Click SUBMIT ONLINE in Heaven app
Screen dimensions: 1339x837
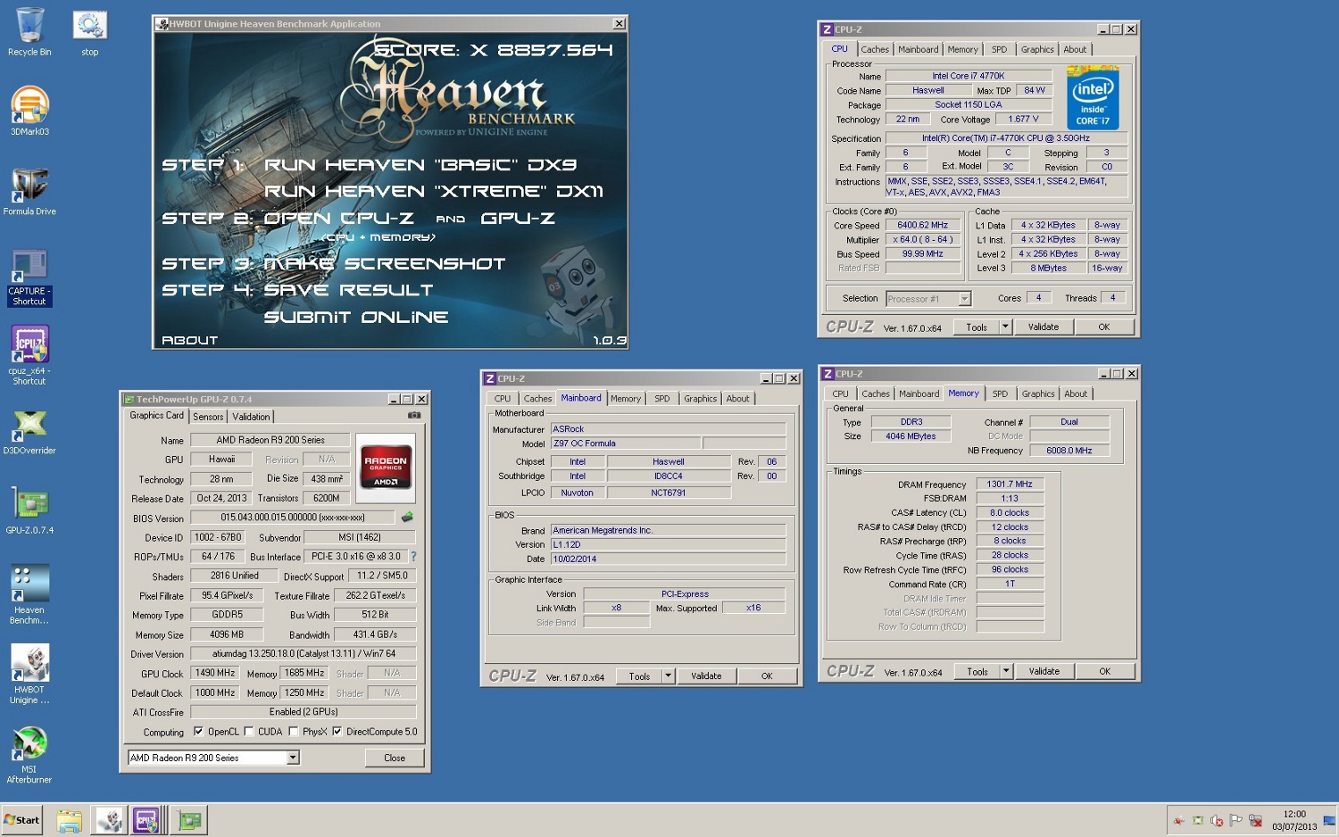[355, 318]
